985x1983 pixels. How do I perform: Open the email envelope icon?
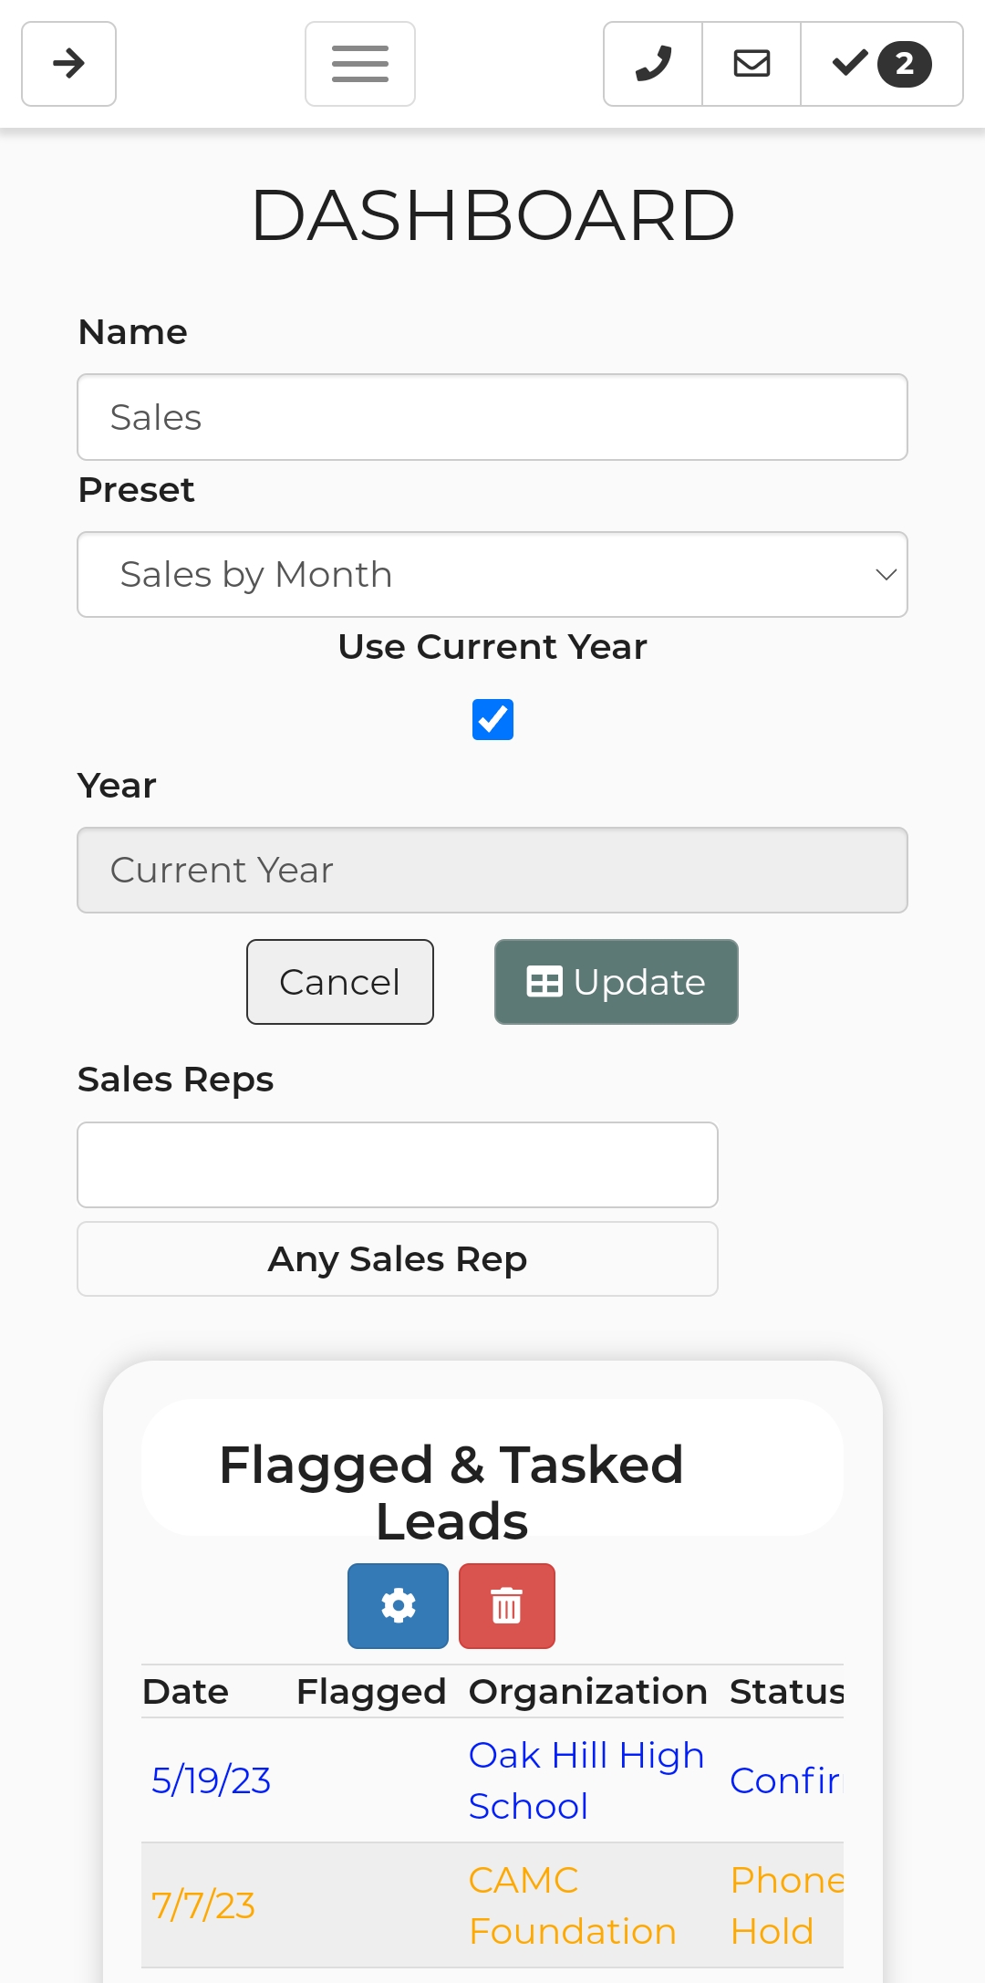(752, 64)
